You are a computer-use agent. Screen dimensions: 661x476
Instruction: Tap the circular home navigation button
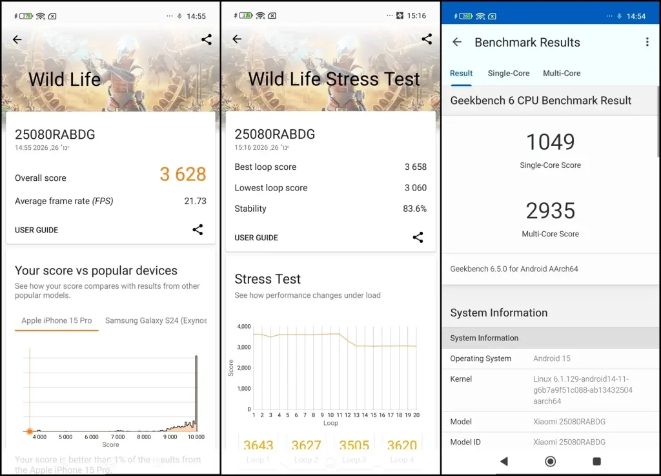550,461
